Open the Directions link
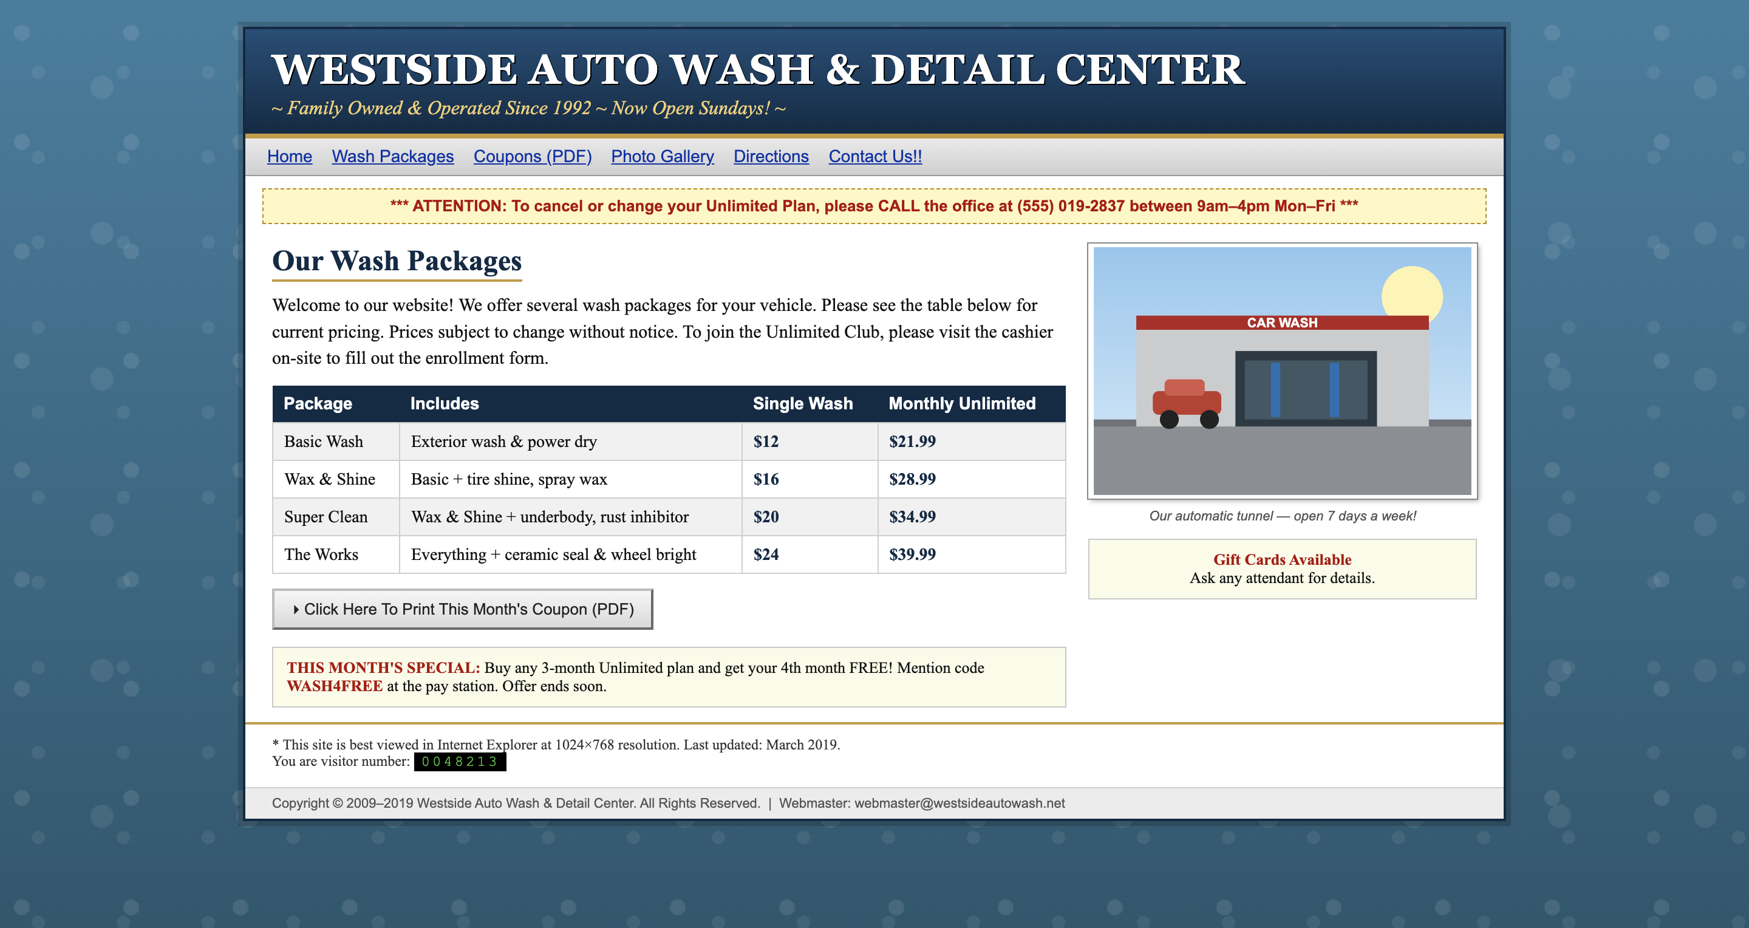 pos(771,156)
